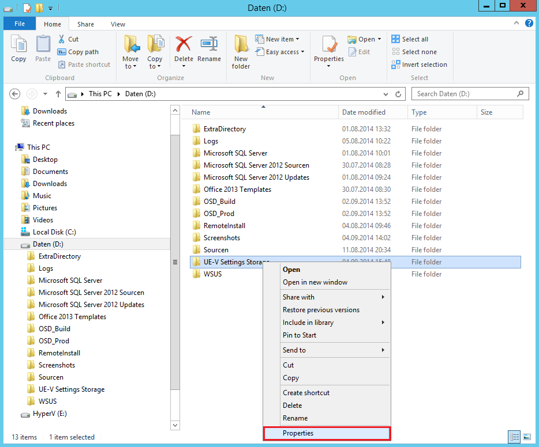
Task: Click the Copy icon in Clipboard group
Action: 18,44
